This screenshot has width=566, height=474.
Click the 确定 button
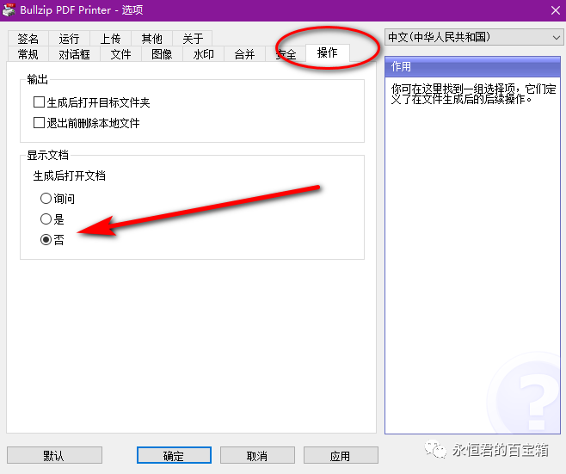click(173, 455)
